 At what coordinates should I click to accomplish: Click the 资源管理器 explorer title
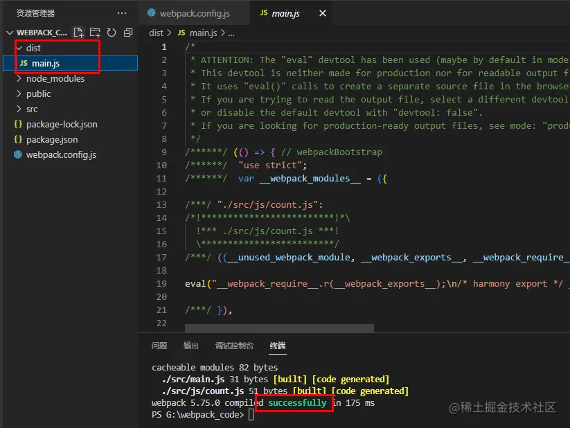(x=35, y=13)
